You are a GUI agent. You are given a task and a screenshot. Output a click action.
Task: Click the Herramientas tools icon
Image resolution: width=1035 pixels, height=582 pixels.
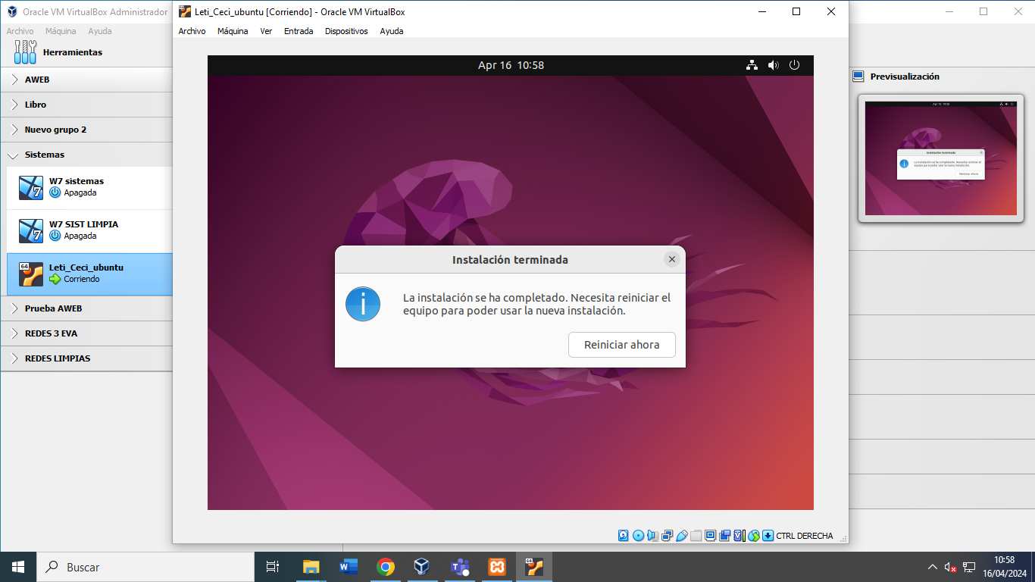[x=25, y=52]
